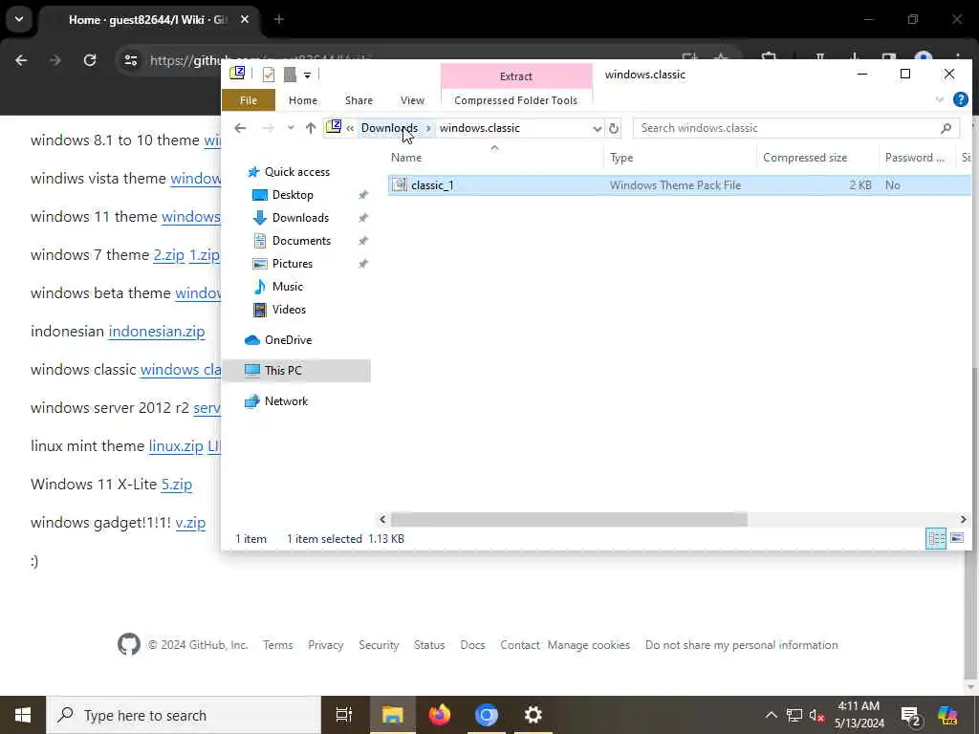Open recent locations dropdown arrow
Viewport: 979px width, 734px height.
click(x=291, y=128)
